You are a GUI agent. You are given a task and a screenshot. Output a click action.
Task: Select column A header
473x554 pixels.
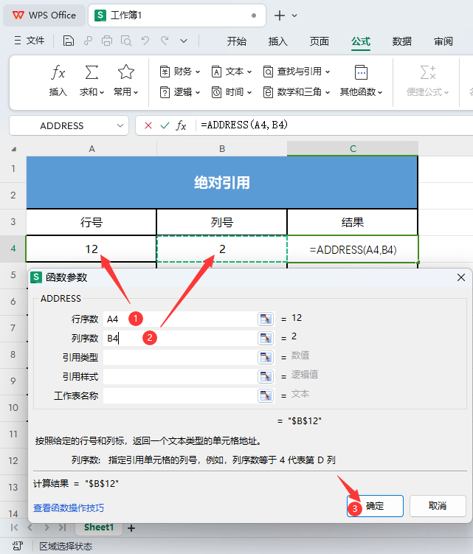point(92,149)
